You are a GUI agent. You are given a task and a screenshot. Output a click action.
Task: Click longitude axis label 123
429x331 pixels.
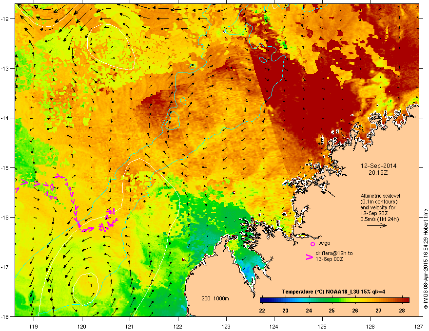(226, 326)
